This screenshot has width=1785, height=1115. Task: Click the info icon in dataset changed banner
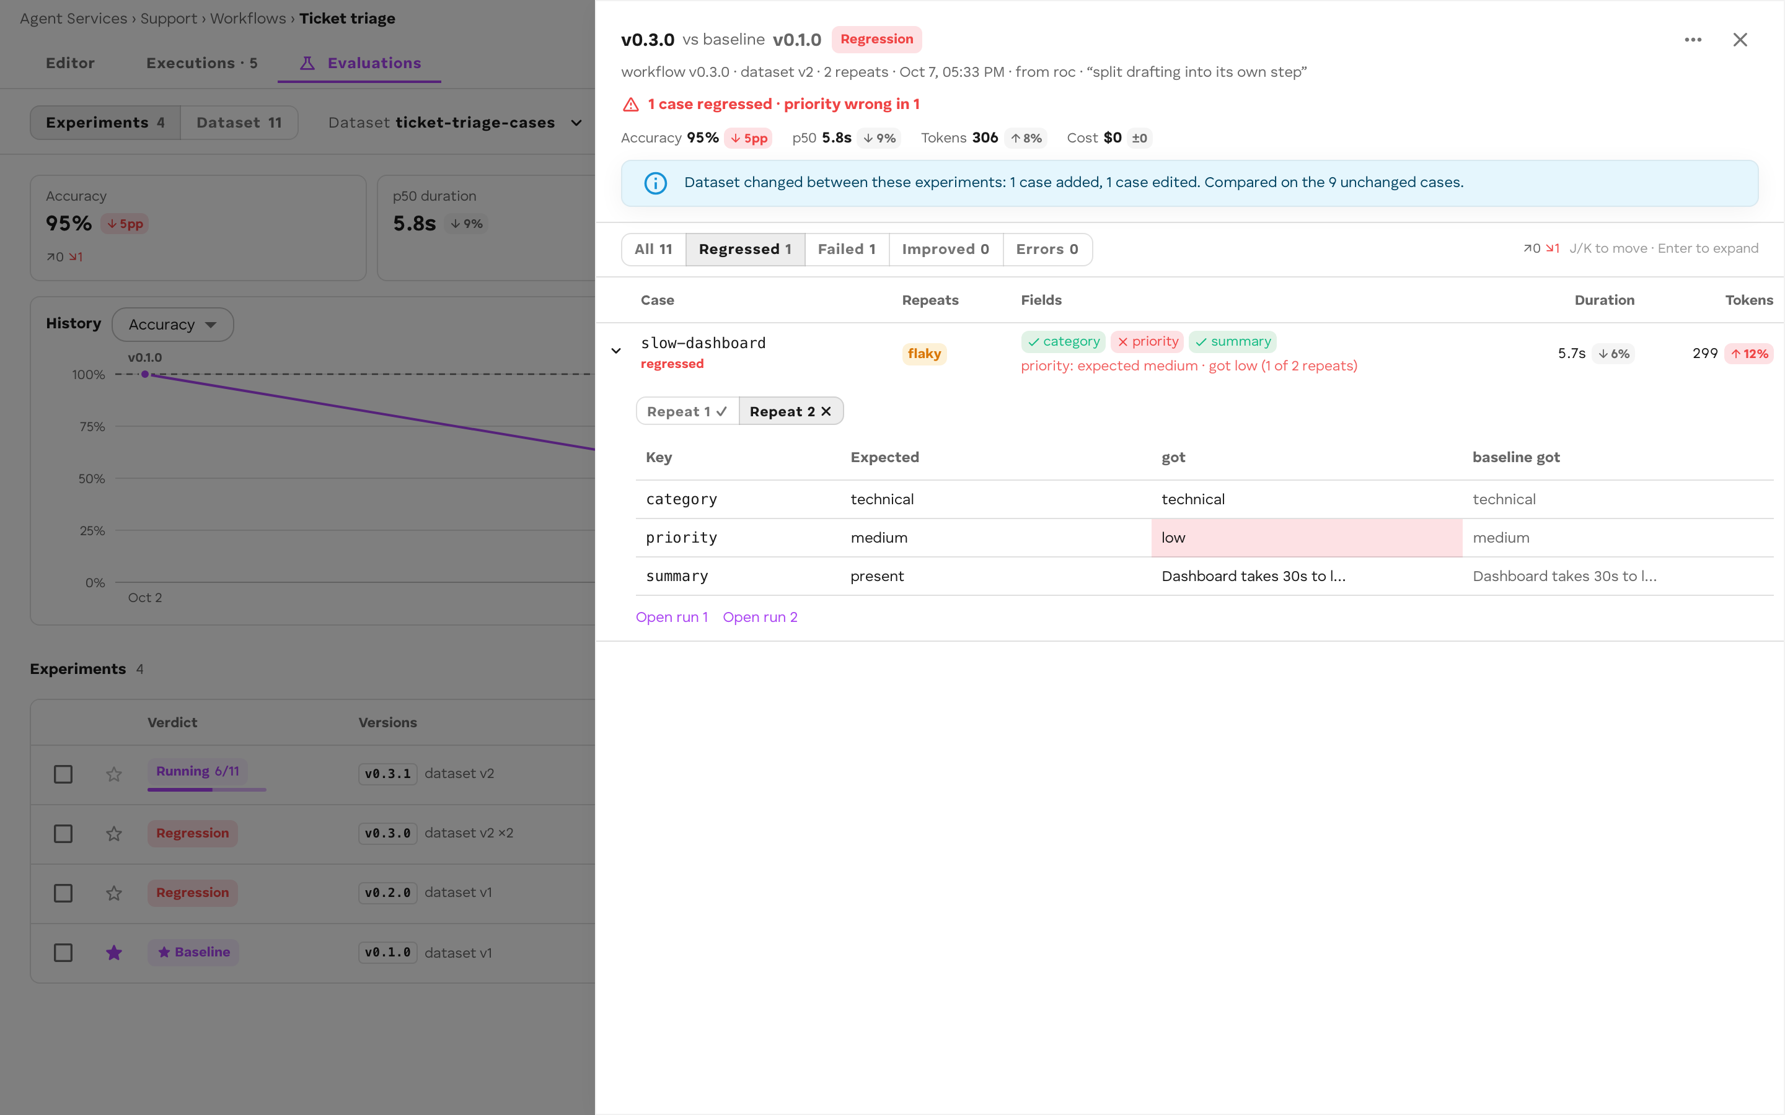(x=655, y=183)
